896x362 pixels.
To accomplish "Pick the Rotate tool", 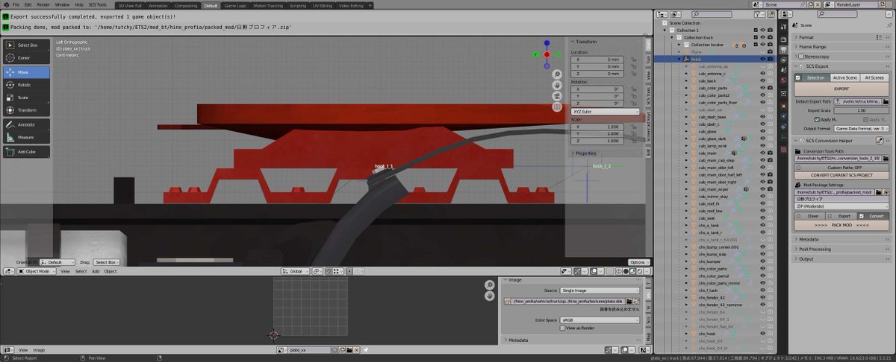I will (x=26, y=85).
